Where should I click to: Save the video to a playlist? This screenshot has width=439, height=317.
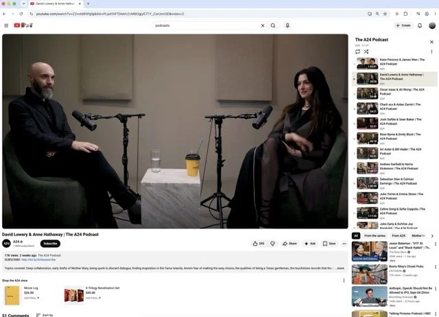click(x=329, y=244)
